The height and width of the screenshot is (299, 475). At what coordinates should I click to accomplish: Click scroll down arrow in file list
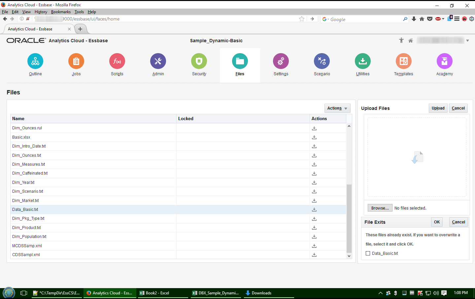tap(349, 256)
